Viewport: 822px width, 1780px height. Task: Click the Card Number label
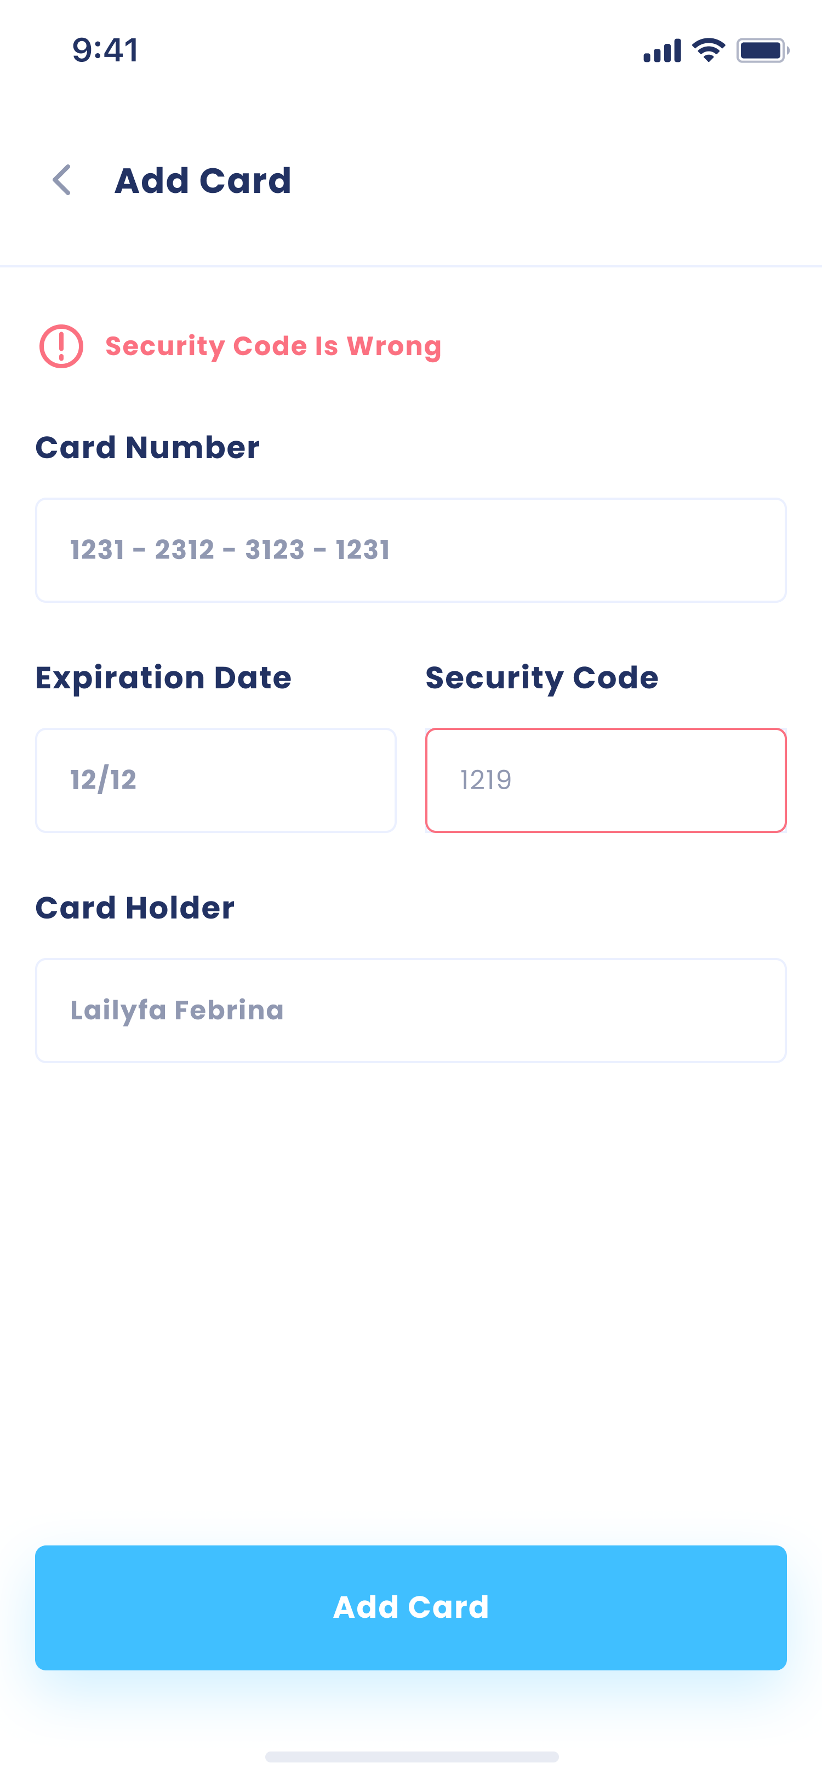[147, 448]
